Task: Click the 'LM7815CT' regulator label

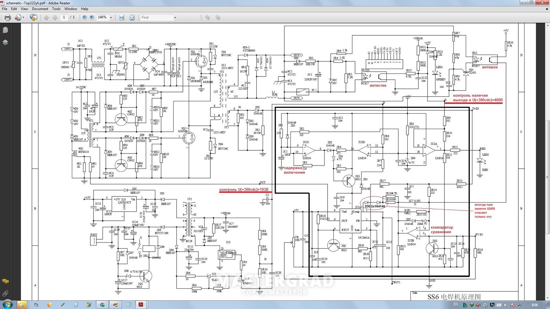Action: pos(124,203)
